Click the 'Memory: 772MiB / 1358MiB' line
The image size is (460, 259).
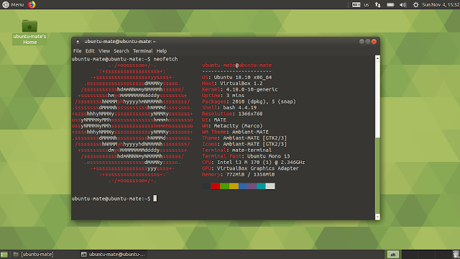[238, 174]
